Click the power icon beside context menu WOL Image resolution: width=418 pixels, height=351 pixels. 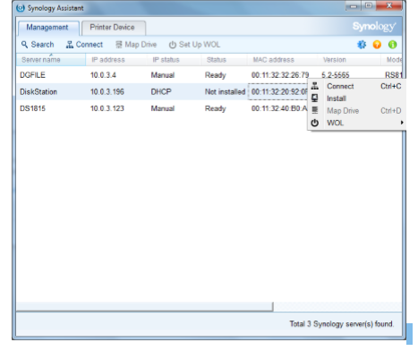click(315, 123)
